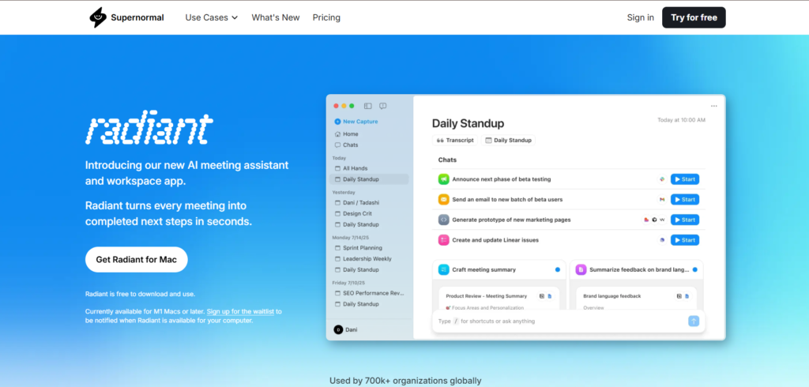809x387 pixels.
Task: Click the Daily Standup heading
Action: pos(468,124)
